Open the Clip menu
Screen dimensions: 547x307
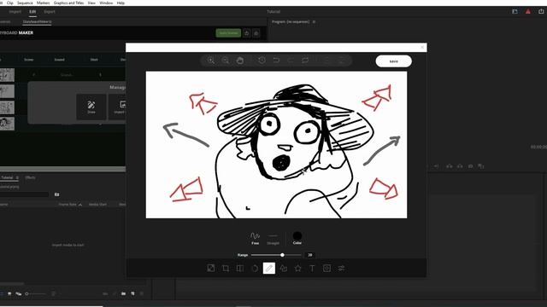(10, 3)
